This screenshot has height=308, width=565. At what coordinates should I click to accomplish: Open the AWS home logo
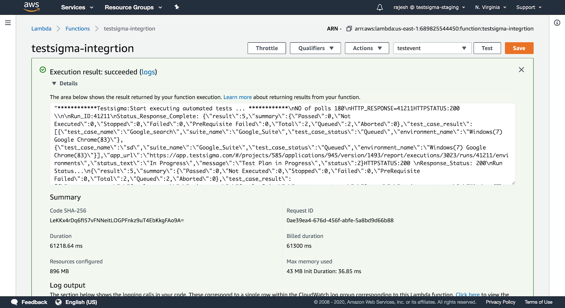point(31,7)
